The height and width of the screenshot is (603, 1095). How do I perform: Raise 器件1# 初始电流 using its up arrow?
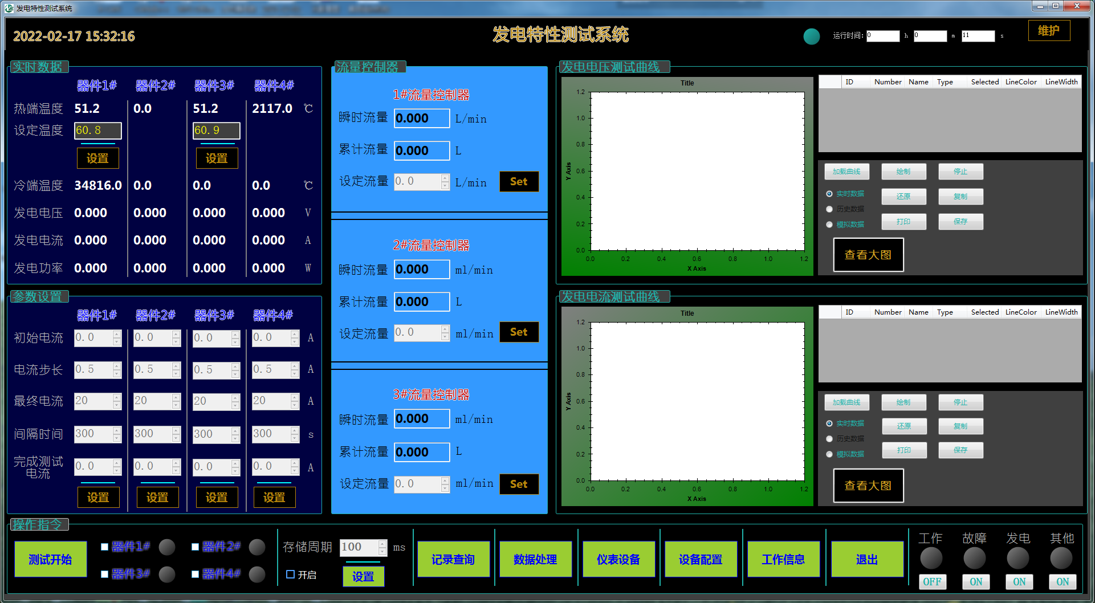pos(117,334)
